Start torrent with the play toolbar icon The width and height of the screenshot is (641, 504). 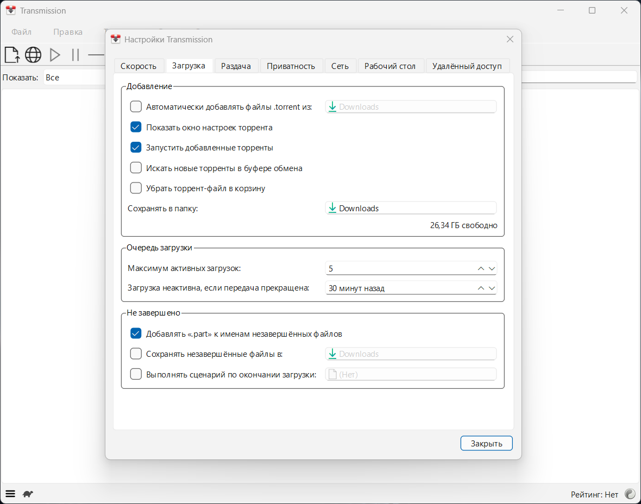[x=55, y=55]
